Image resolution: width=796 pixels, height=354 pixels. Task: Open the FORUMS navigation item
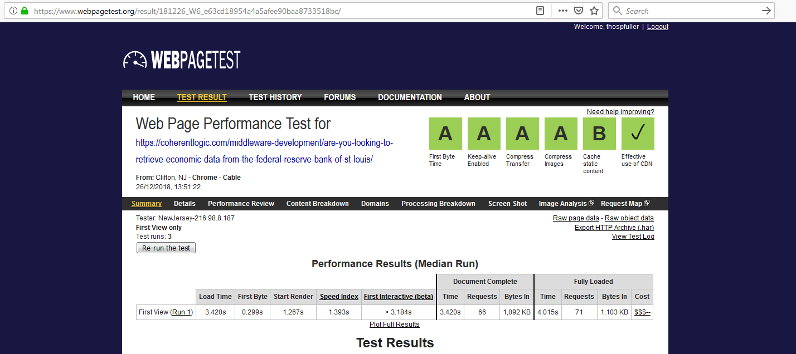340,97
